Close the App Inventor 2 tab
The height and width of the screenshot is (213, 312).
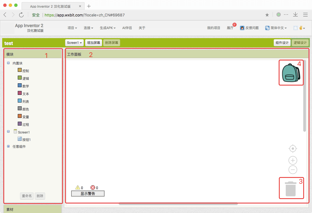(x=80, y=6)
